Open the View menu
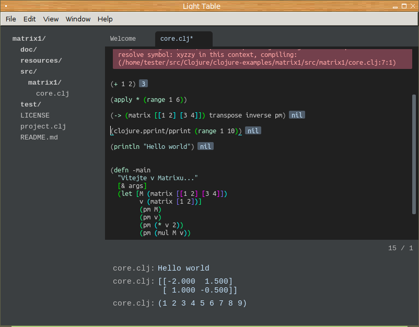 tap(51, 19)
